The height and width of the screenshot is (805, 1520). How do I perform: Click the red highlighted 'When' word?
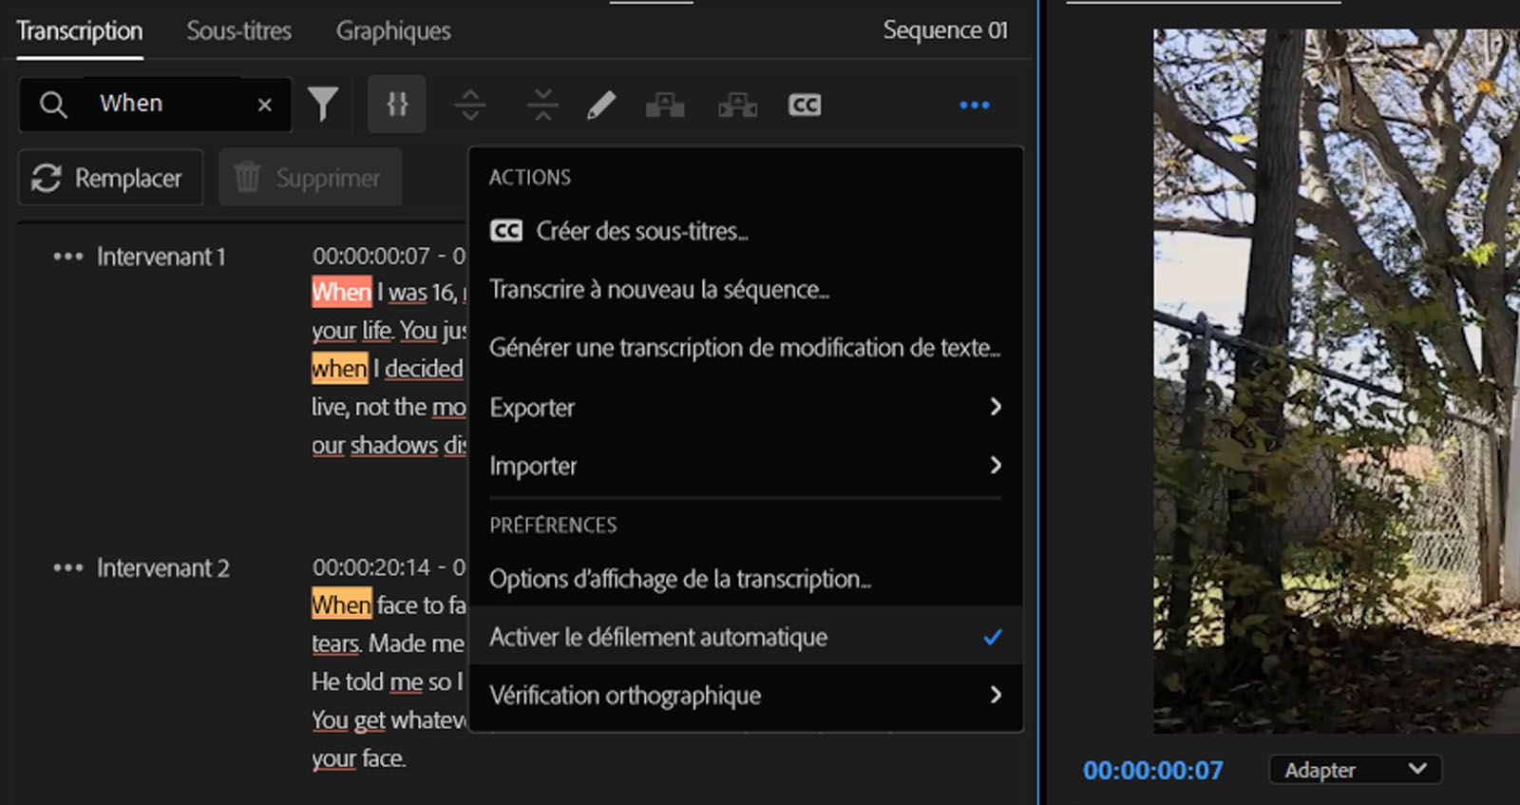(x=341, y=292)
